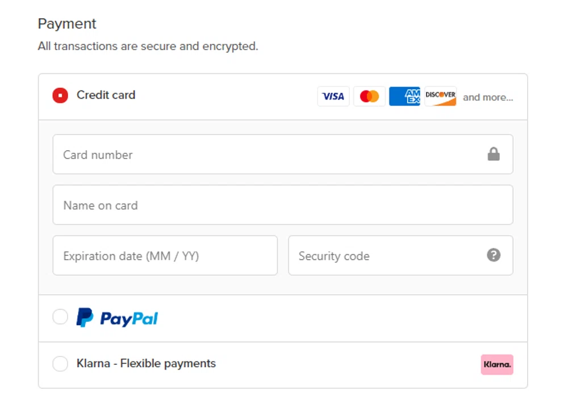The image size is (568, 407).
Task: Click the security code help icon
Action: pyautogui.click(x=493, y=255)
